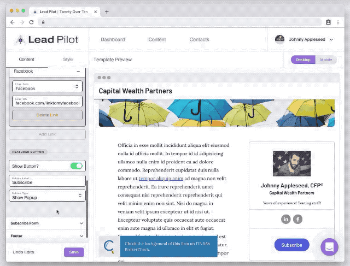Reload the page with the refresh icon

pos(31,22)
